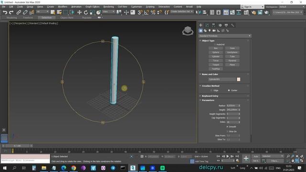Open the Animation menu
This screenshot has height=172, width=306.
(x=76, y=7)
